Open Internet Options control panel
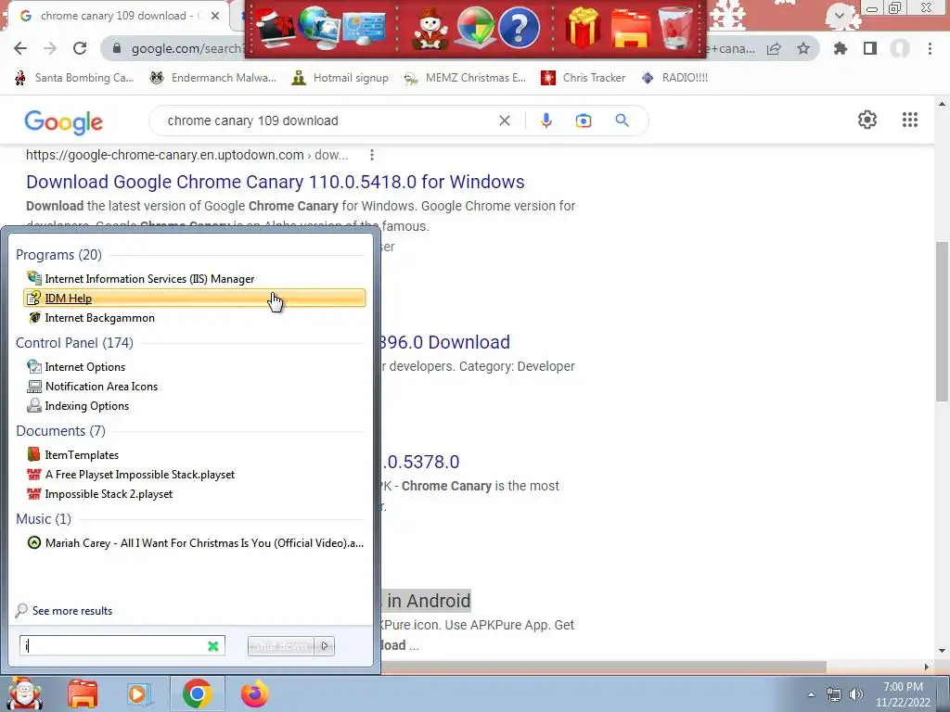The height and width of the screenshot is (712, 950). 194,367
